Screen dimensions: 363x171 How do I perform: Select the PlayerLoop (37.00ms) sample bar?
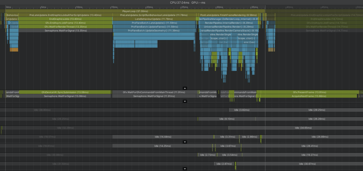pos(135,11)
